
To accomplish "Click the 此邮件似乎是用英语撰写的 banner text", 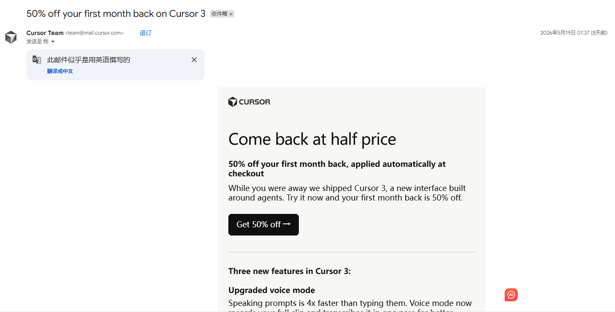I will click(x=89, y=60).
